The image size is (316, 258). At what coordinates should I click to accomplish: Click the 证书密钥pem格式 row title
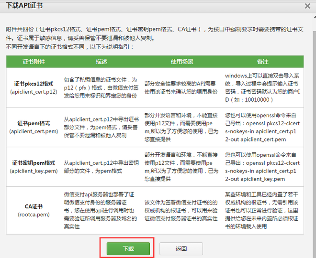(x=34, y=163)
